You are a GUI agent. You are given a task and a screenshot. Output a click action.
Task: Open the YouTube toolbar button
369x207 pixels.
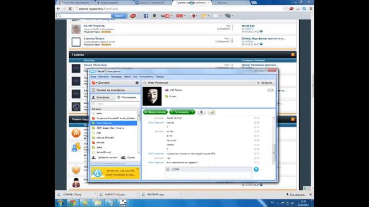click(x=165, y=16)
